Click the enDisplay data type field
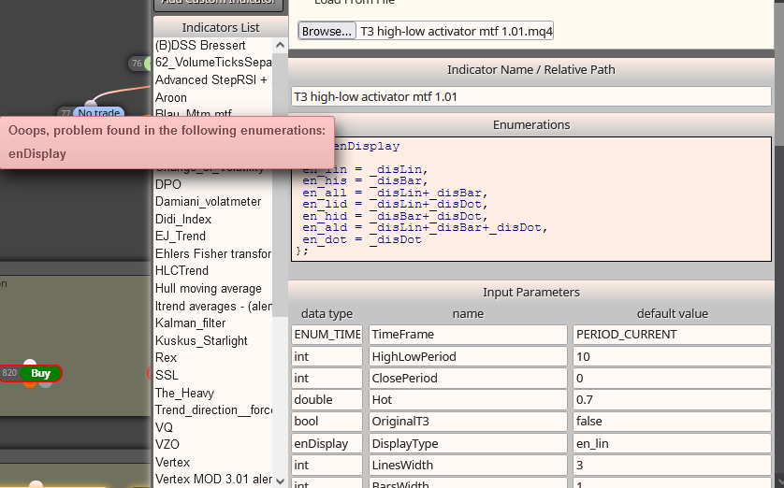The height and width of the screenshot is (488, 784). [327, 443]
